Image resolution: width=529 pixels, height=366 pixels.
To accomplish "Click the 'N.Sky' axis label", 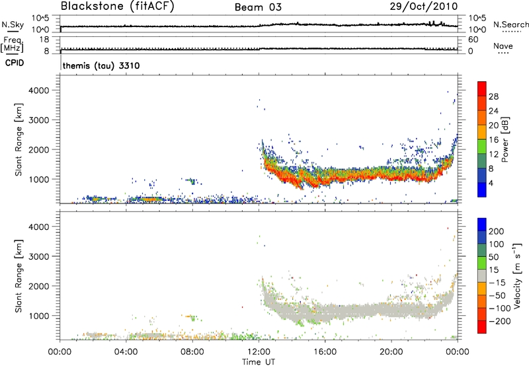I will pyautogui.click(x=13, y=24).
